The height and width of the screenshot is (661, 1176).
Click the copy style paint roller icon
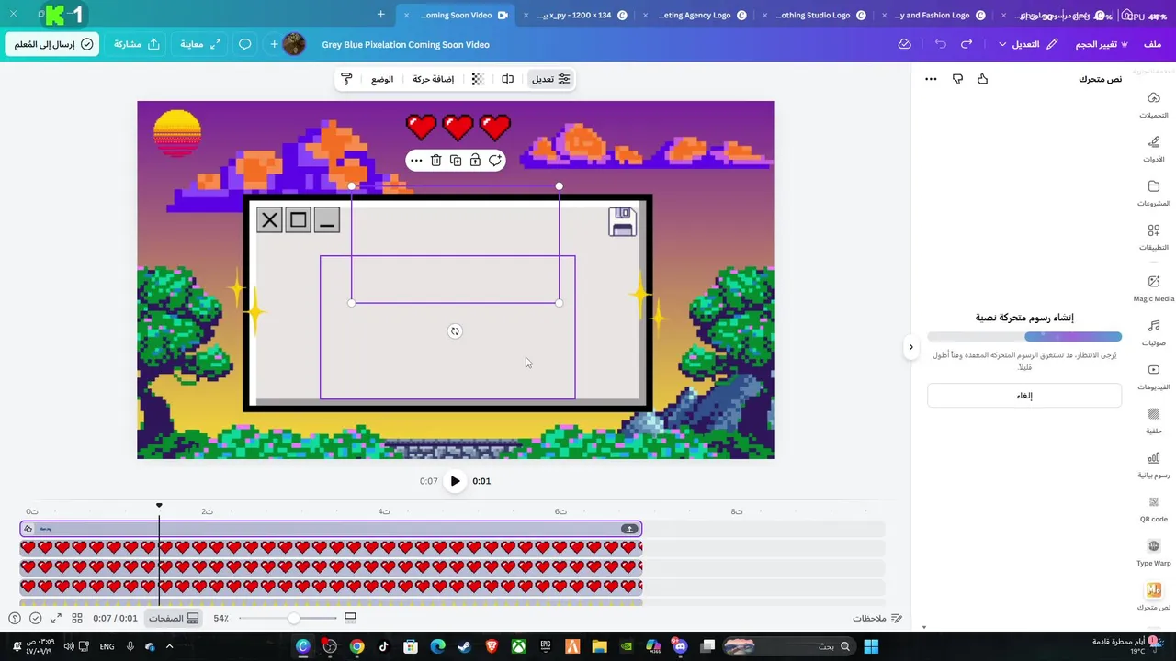click(346, 79)
